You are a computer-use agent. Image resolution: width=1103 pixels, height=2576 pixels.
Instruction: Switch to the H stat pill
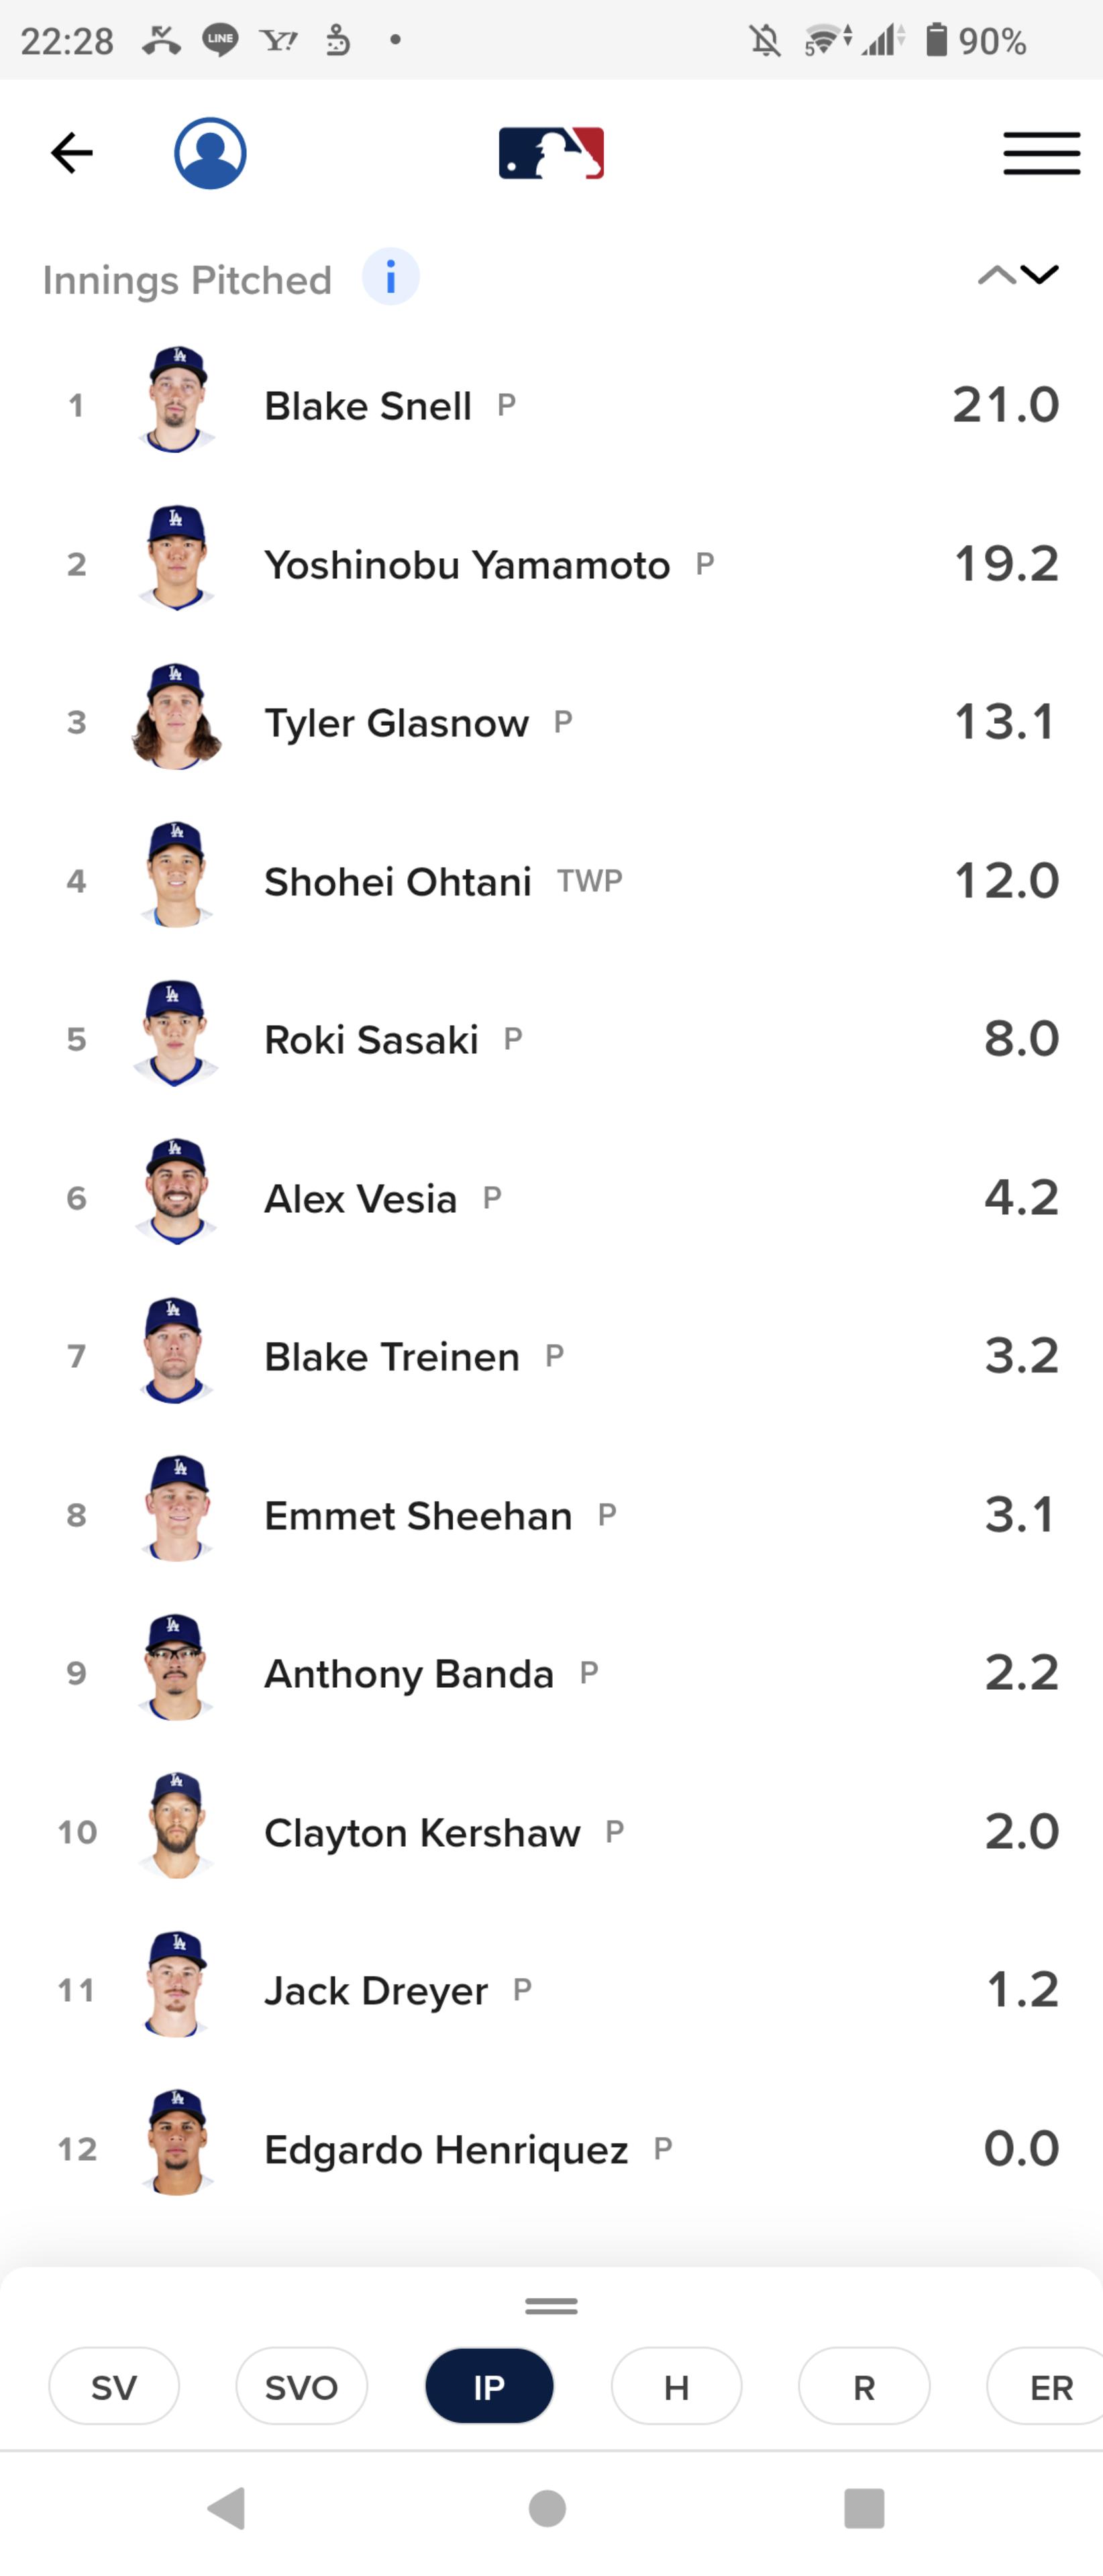pyautogui.click(x=676, y=2387)
